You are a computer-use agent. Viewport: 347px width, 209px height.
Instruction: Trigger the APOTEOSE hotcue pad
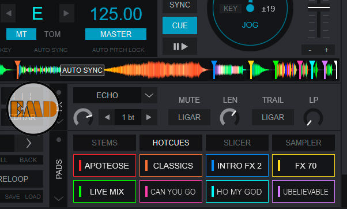coord(104,166)
